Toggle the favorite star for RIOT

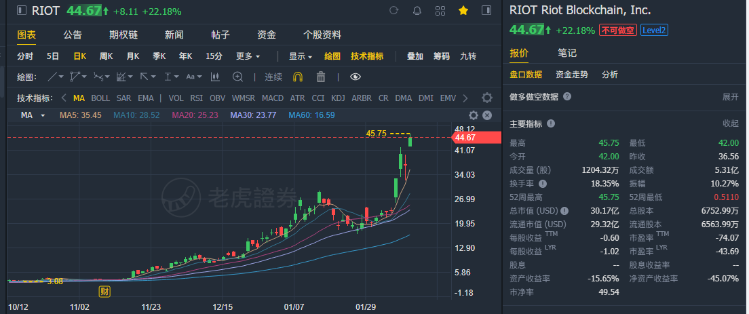click(463, 10)
